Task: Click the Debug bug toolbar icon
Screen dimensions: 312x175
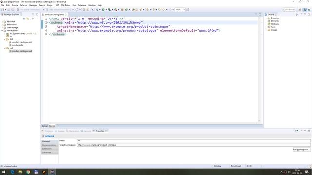Action: coord(97,10)
